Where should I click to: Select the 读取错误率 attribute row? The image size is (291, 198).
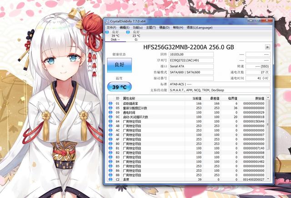[x=186, y=103]
